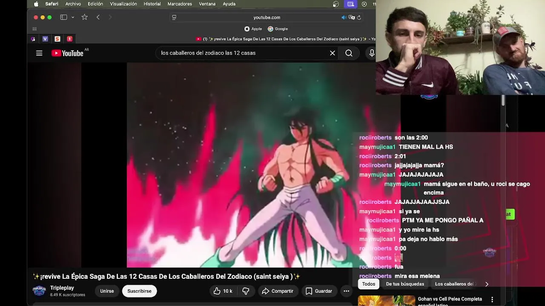Start voice search with microphone icon
The height and width of the screenshot is (306, 545).
point(372,53)
